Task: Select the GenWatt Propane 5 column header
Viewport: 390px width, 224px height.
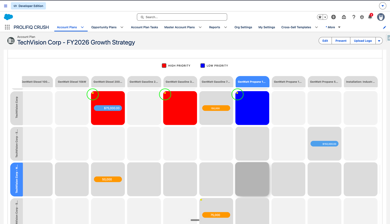Action: [x=324, y=82]
